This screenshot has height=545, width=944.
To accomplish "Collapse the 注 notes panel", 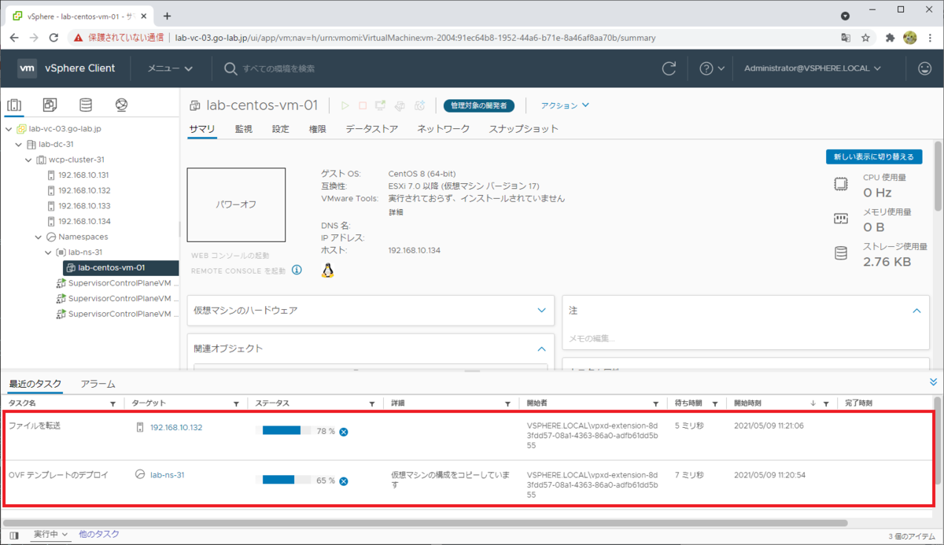I will click(x=916, y=311).
